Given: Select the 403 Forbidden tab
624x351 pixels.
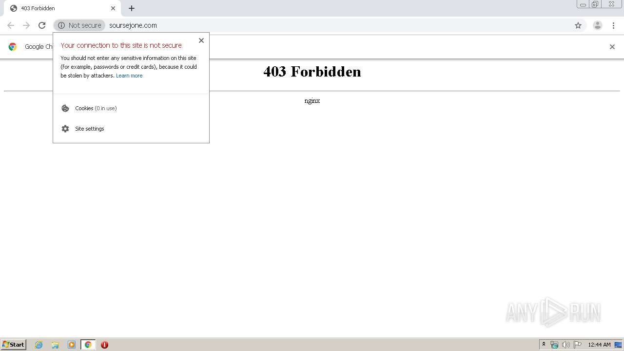Looking at the screenshot, I should tap(62, 8).
